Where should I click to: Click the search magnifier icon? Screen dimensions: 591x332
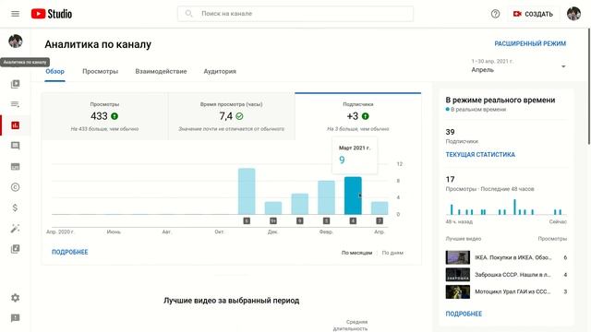coord(188,14)
